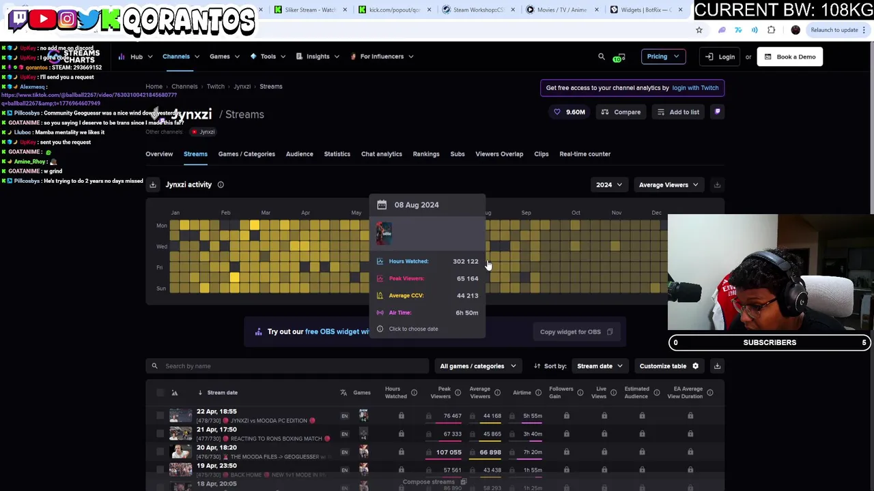874x491 pixels.
Task: Download Jynxzi activity chart data
Action: (153, 185)
